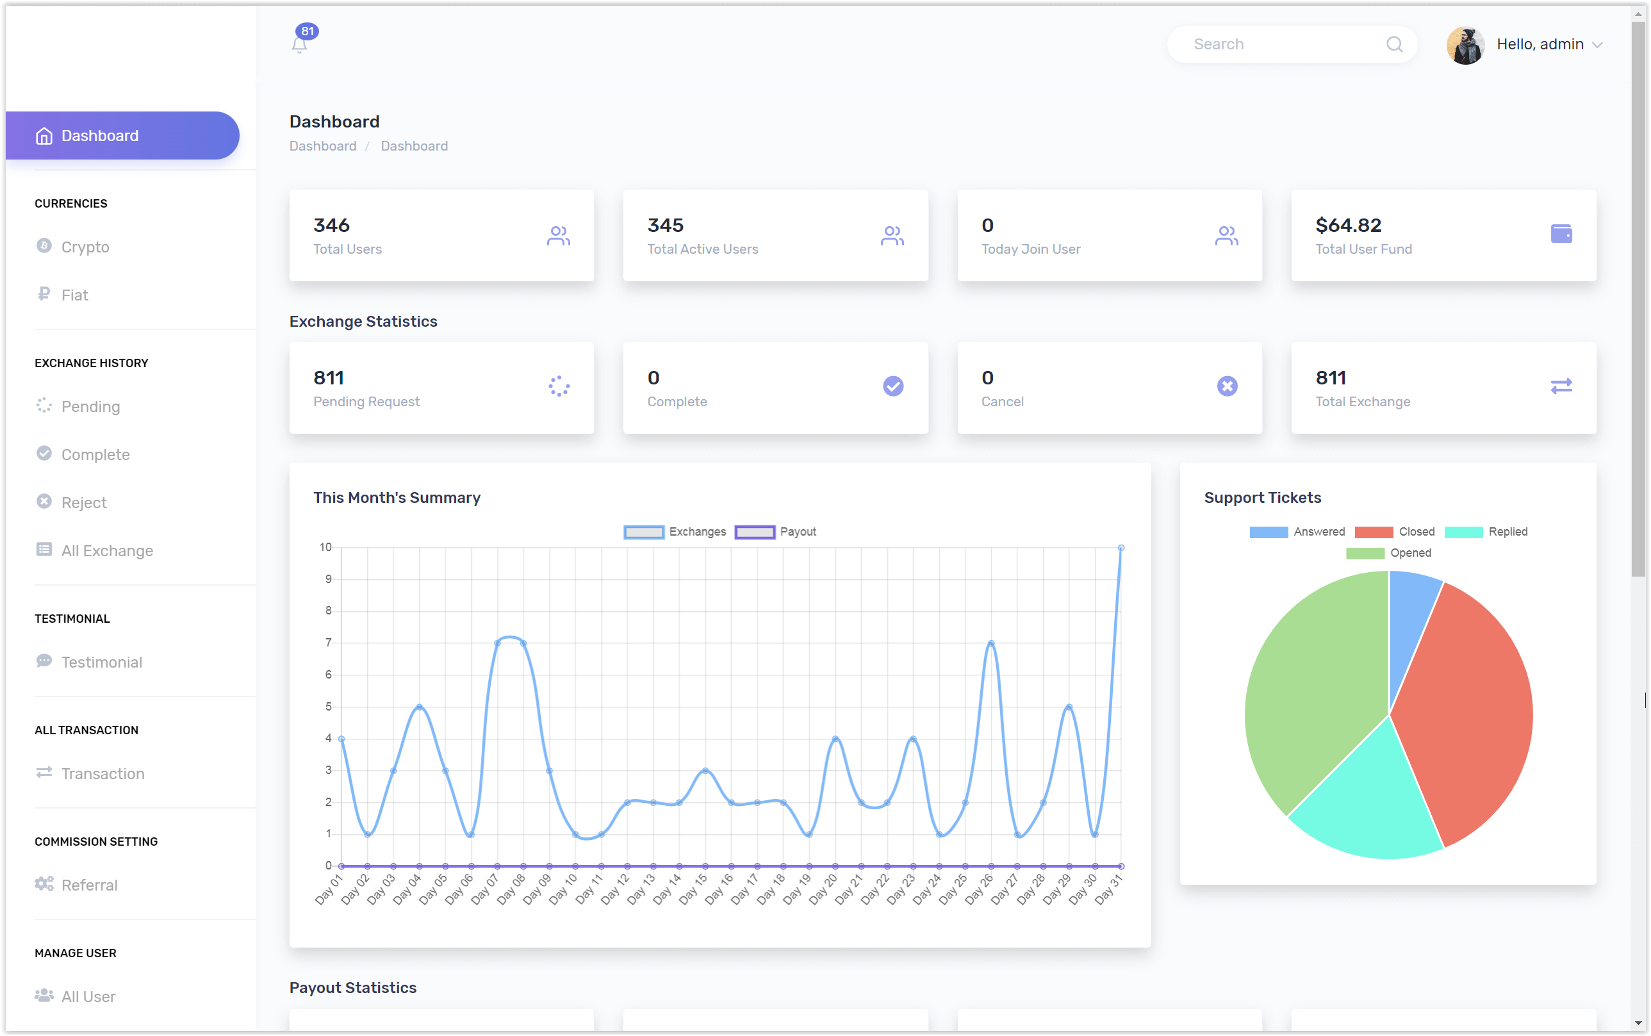
Task: Click the wallet icon on Total User Fund
Action: point(1561,234)
